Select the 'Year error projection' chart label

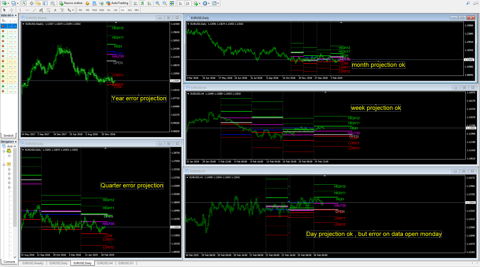[139, 98]
